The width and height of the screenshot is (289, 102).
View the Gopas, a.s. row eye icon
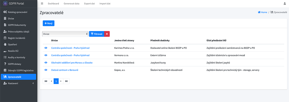46,70
